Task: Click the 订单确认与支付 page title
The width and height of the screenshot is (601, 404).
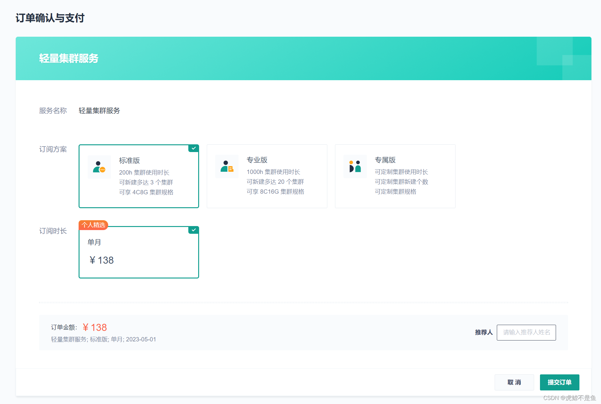Action: (50, 18)
